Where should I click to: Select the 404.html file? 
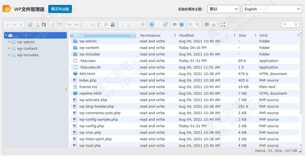(x=184, y=74)
